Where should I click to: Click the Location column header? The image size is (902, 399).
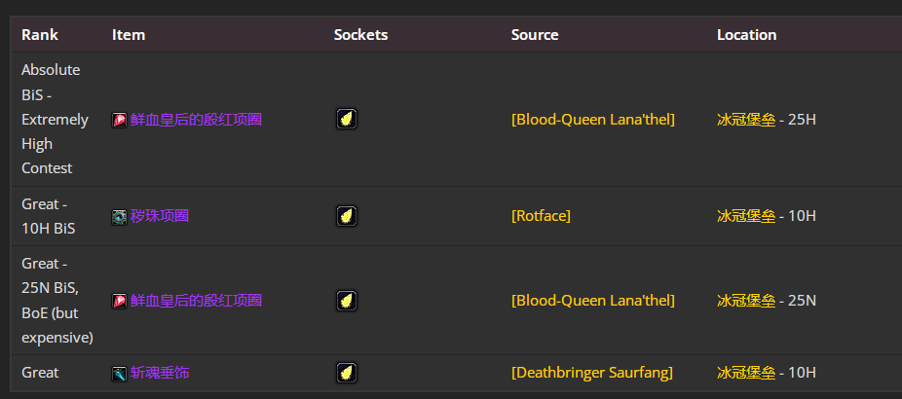[x=746, y=35]
